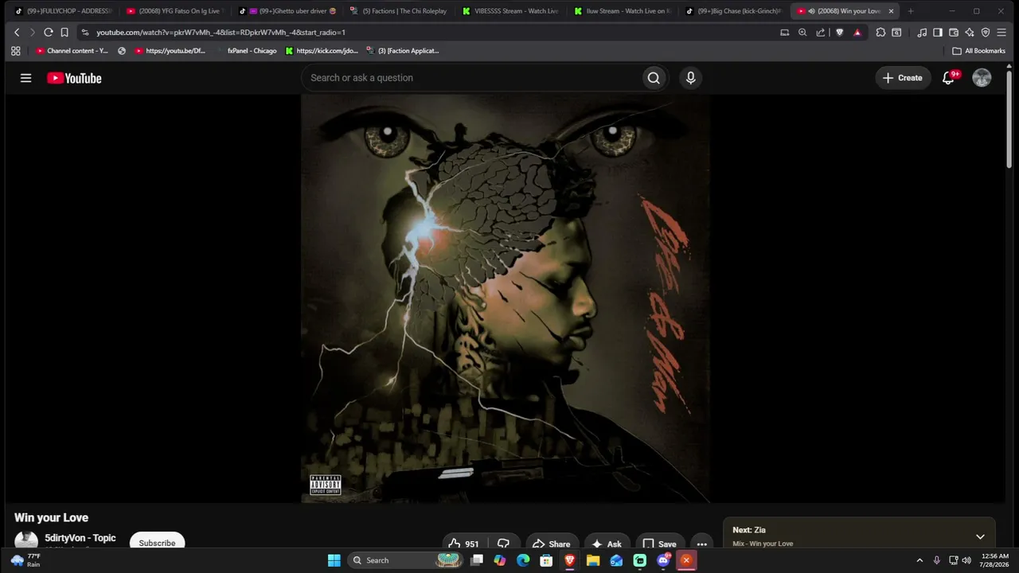Toggle the browser sidebar panel
The image size is (1019, 573).
click(x=938, y=33)
